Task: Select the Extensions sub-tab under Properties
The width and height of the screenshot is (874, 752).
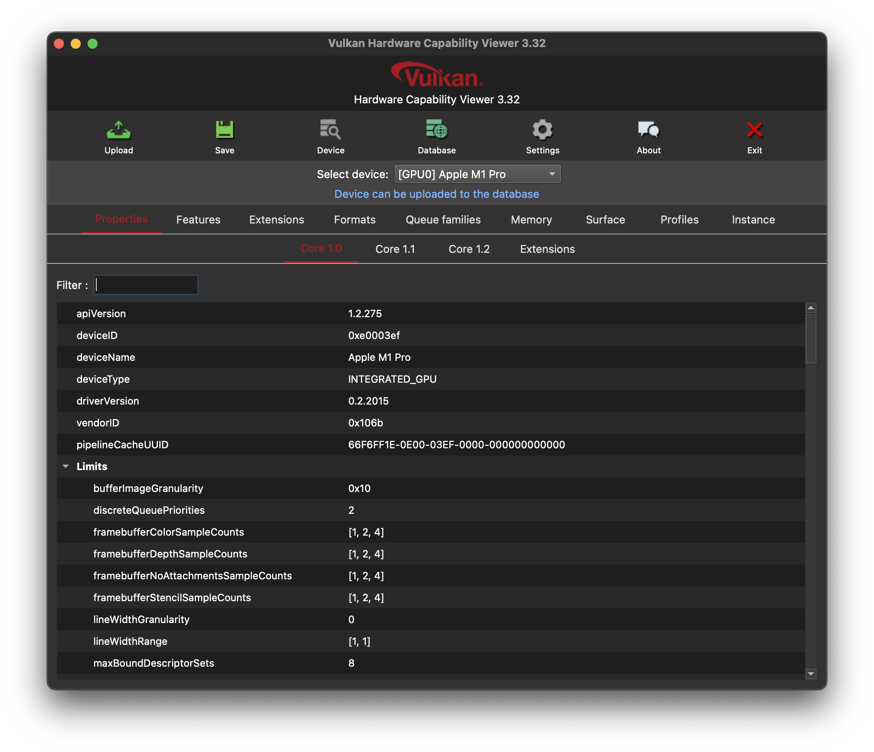Action: coord(547,249)
